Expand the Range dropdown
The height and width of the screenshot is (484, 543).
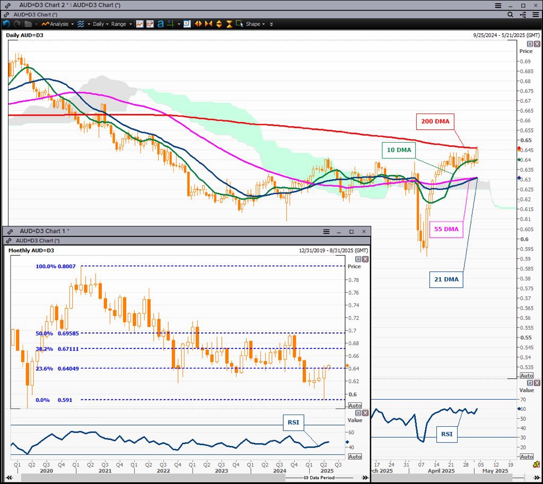[x=121, y=24]
